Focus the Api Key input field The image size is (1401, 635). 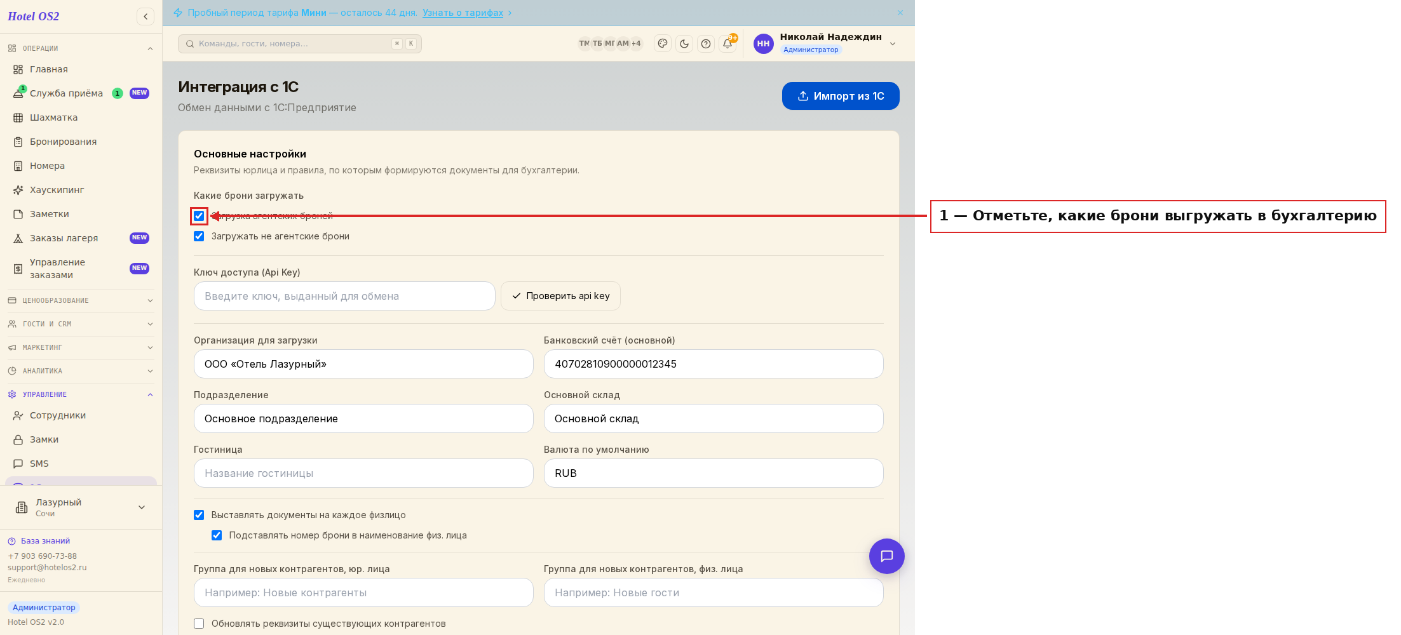tap(344, 296)
